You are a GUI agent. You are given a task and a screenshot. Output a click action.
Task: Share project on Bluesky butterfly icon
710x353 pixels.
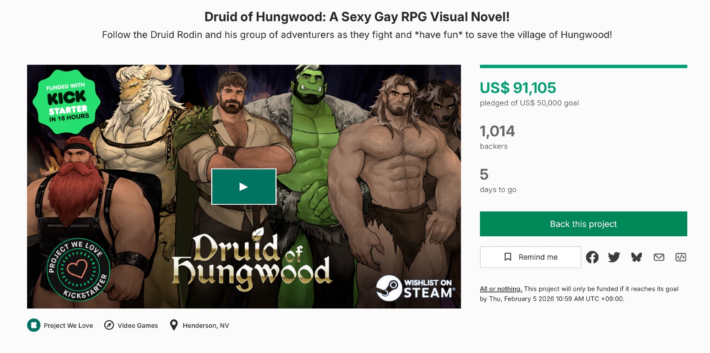click(x=637, y=257)
